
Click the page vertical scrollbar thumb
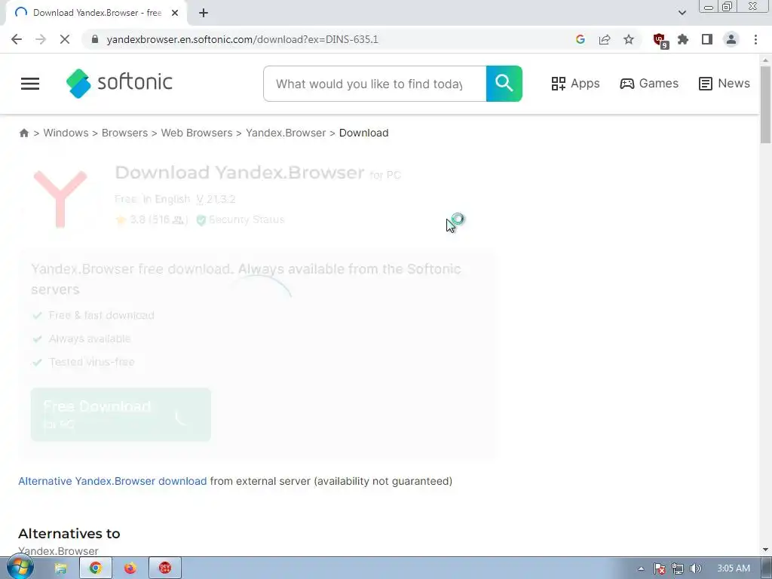tap(765, 104)
